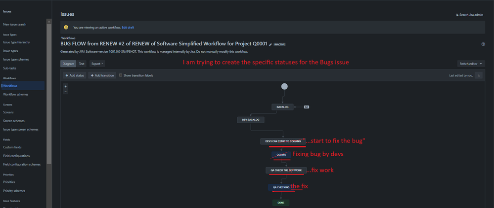The image size is (494, 208).
Task: Follow the Edit draft link
Action: pos(128,28)
